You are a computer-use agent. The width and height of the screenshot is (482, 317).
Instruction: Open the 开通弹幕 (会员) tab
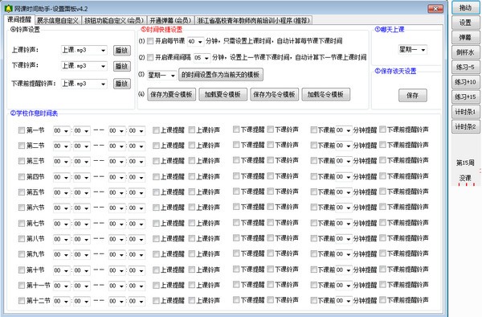170,20
